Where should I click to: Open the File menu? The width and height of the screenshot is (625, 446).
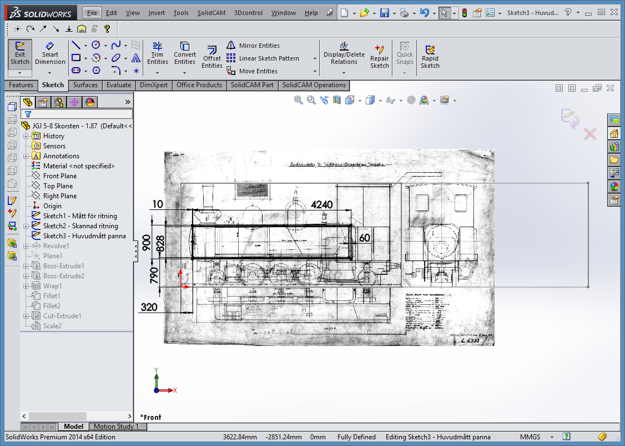(x=92, y=13)
